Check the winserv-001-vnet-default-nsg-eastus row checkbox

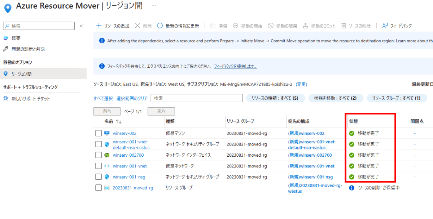click(99, 144)
